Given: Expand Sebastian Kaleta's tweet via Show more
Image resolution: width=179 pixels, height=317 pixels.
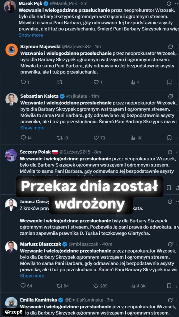Looking at the screenshot, I should [32, 128].
